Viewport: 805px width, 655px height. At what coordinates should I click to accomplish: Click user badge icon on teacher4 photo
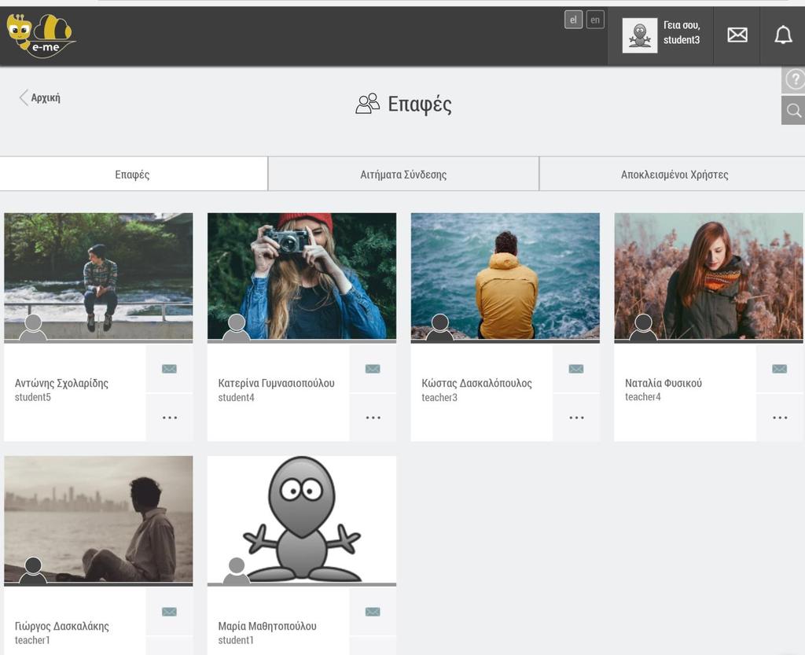pos(643,329)
